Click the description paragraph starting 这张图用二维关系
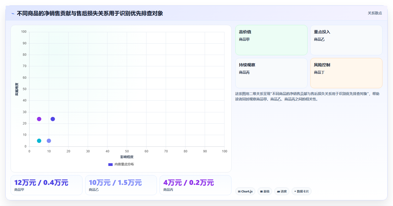This screenshot has height=206, width=393. (x=307, y=96)
